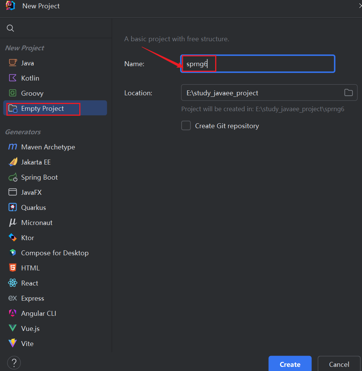
Task: Select Spring Boot generator
Action: (55, 177)
